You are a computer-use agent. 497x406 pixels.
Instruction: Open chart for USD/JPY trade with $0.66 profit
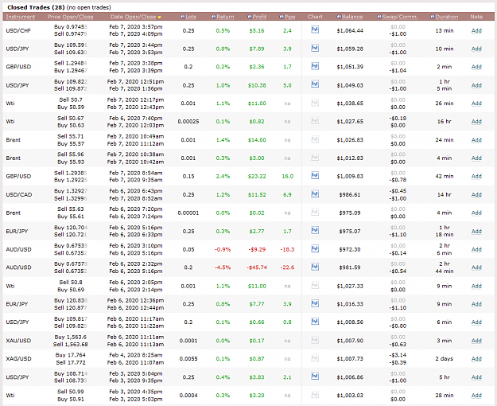315,322
